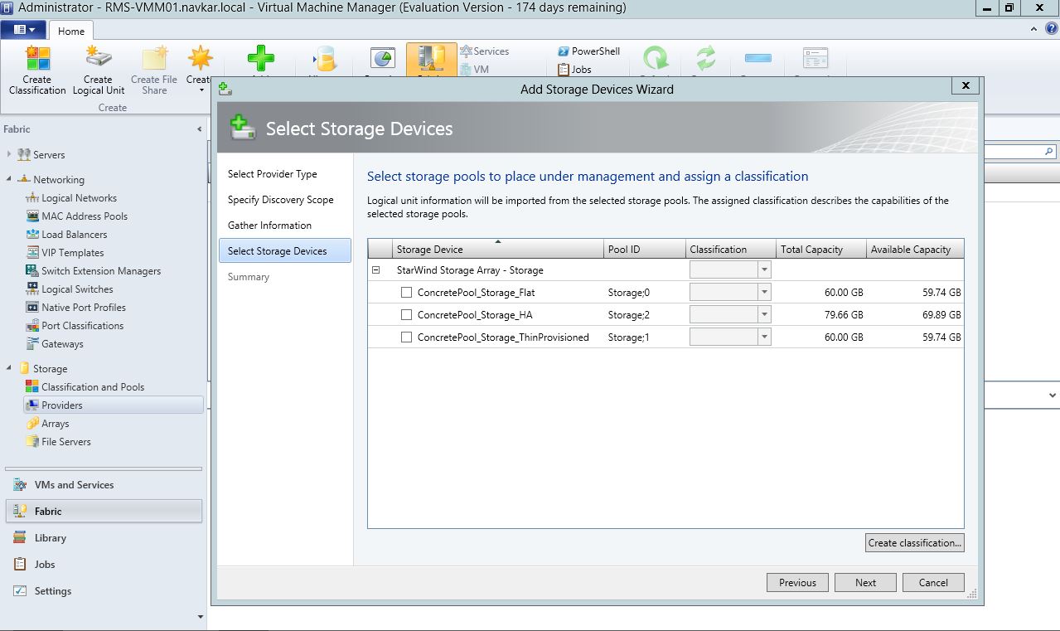Open classification dropdown for ConcretePool_Storage_HA
Screen dimensions: 1060x631
(x=764, y=315)
